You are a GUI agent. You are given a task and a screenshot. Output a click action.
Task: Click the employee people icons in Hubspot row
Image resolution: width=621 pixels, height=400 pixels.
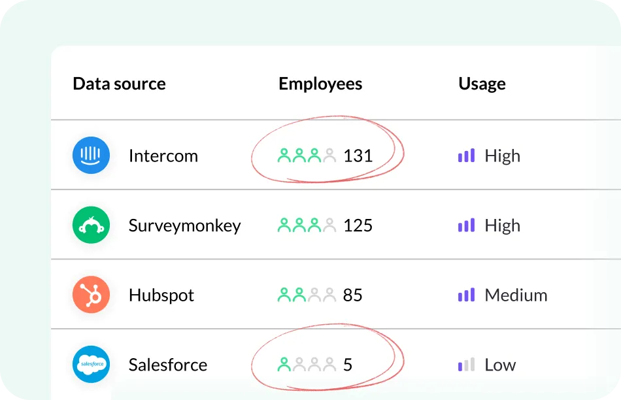(x=307, y=295)
